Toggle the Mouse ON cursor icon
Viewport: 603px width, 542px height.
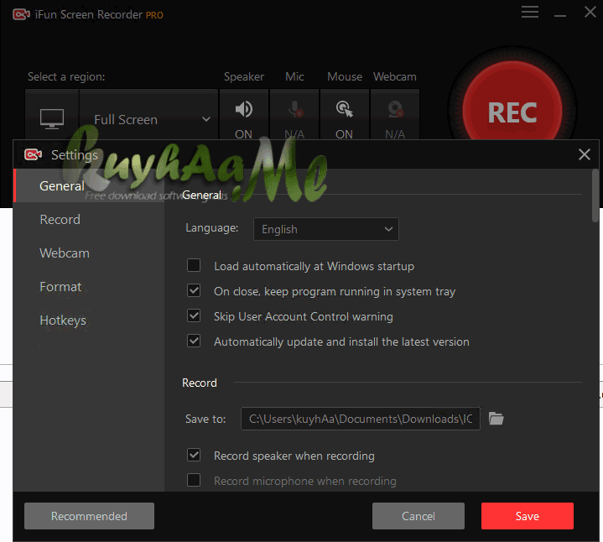click(x=344, y=109)
